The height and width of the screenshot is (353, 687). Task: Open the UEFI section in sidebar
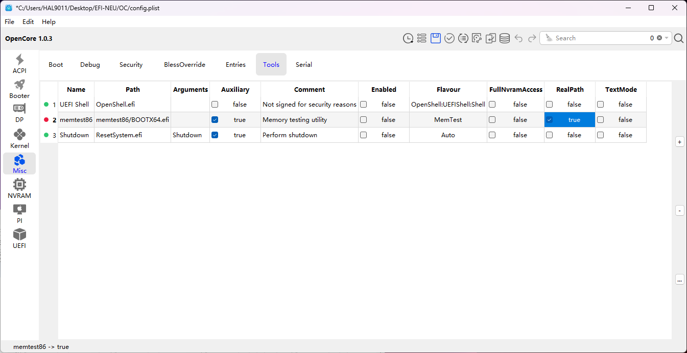19,239
